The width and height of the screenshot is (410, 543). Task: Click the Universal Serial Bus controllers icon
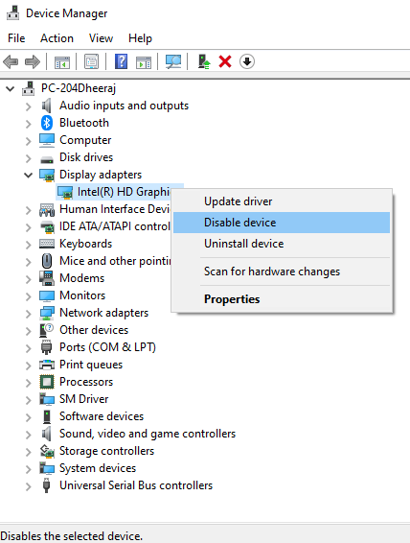point(46,485)
